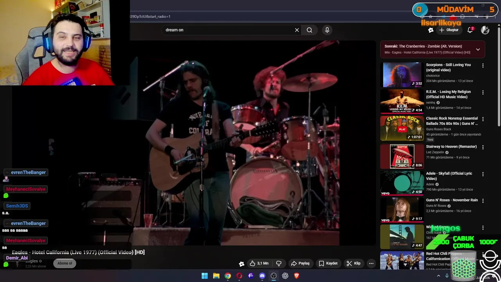Open the chotovice channel name
This screenshot has width=501, height=282.
433,76
